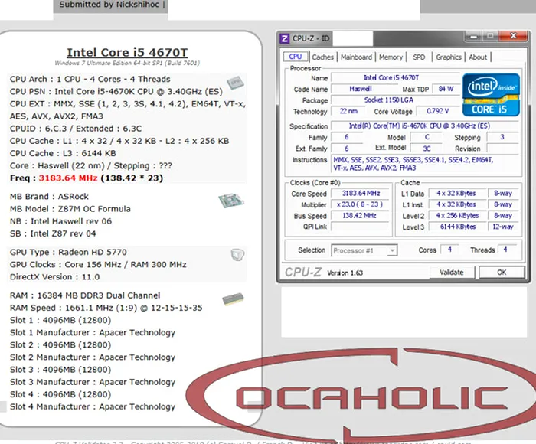Click the Intel Core i5 4670T heading link
536x444 pixels.
(x=127, y=52)
